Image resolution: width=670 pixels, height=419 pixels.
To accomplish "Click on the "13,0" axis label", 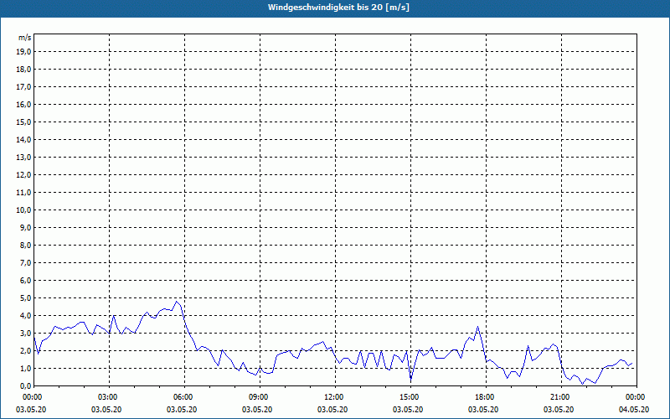I will pyautogui.click(x=24, y=157).
